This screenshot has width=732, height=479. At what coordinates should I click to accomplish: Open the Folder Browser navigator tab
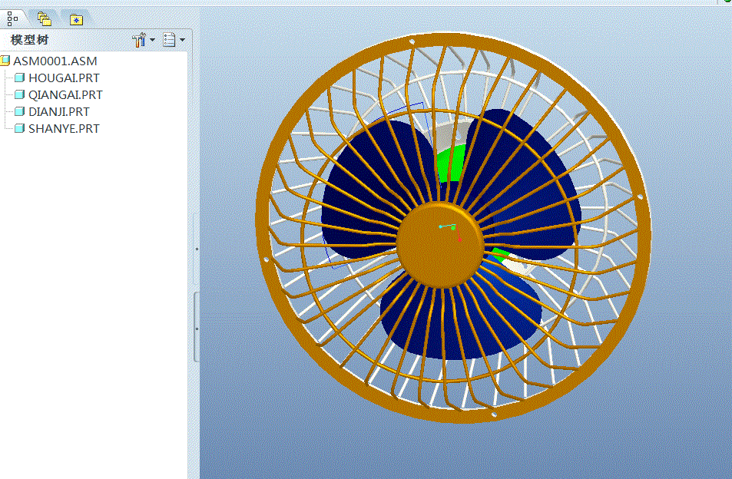pos(45,19)
